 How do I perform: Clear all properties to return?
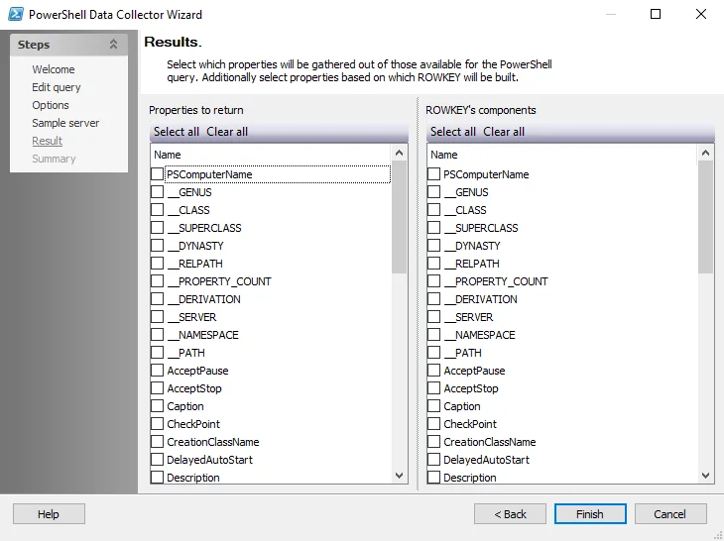(227, 132)
